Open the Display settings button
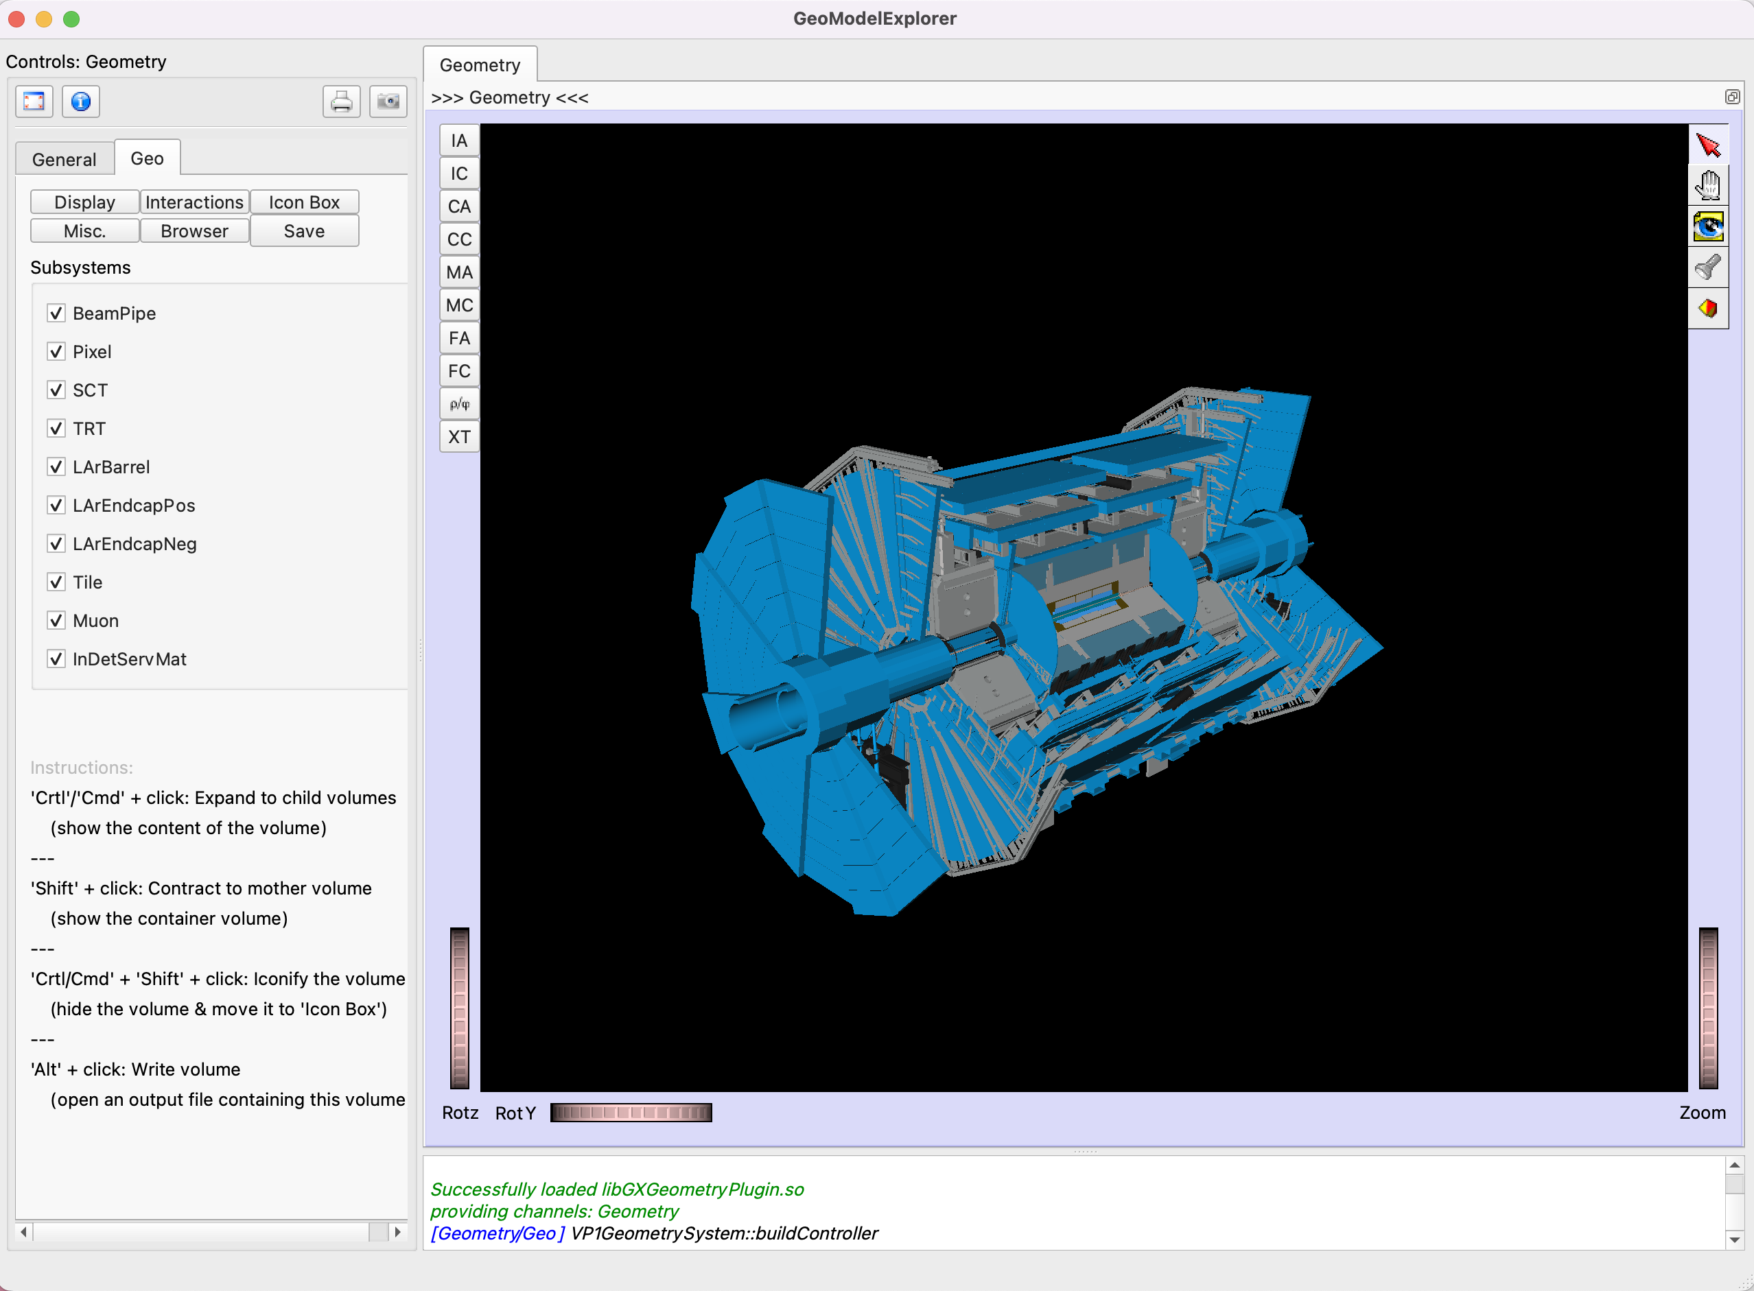The width and height of the screenshot is (1754, 1291). (85, 202)
